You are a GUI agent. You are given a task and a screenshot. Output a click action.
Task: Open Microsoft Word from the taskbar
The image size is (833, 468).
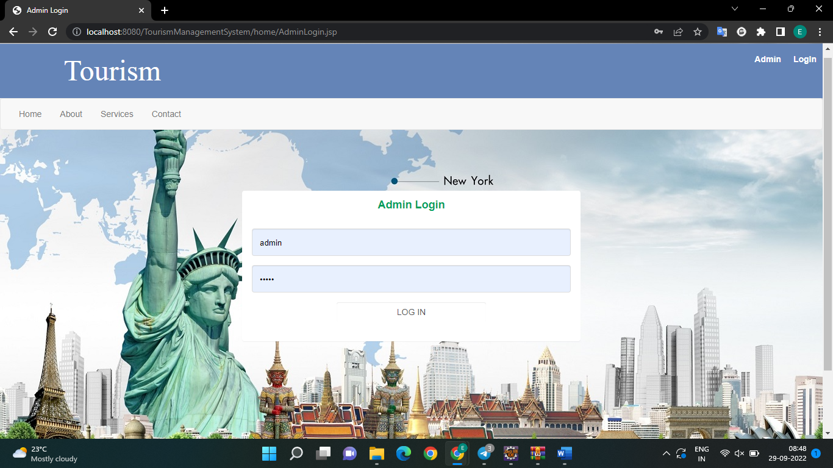[564, 453]
